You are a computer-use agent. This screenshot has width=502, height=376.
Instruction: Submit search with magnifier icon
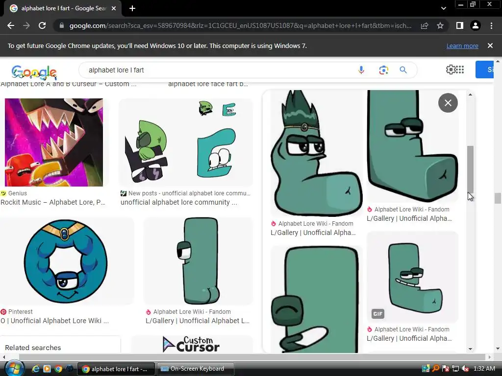point(403,70)
